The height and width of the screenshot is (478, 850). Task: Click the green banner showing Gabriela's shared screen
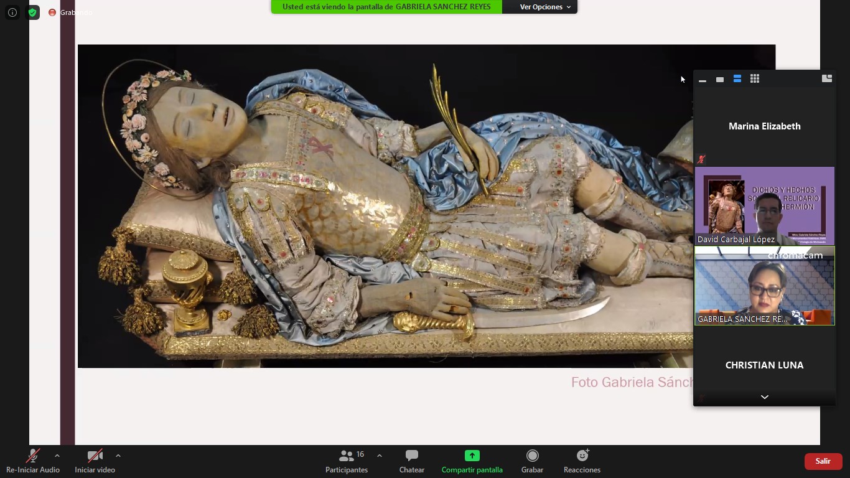pos(386,7)
